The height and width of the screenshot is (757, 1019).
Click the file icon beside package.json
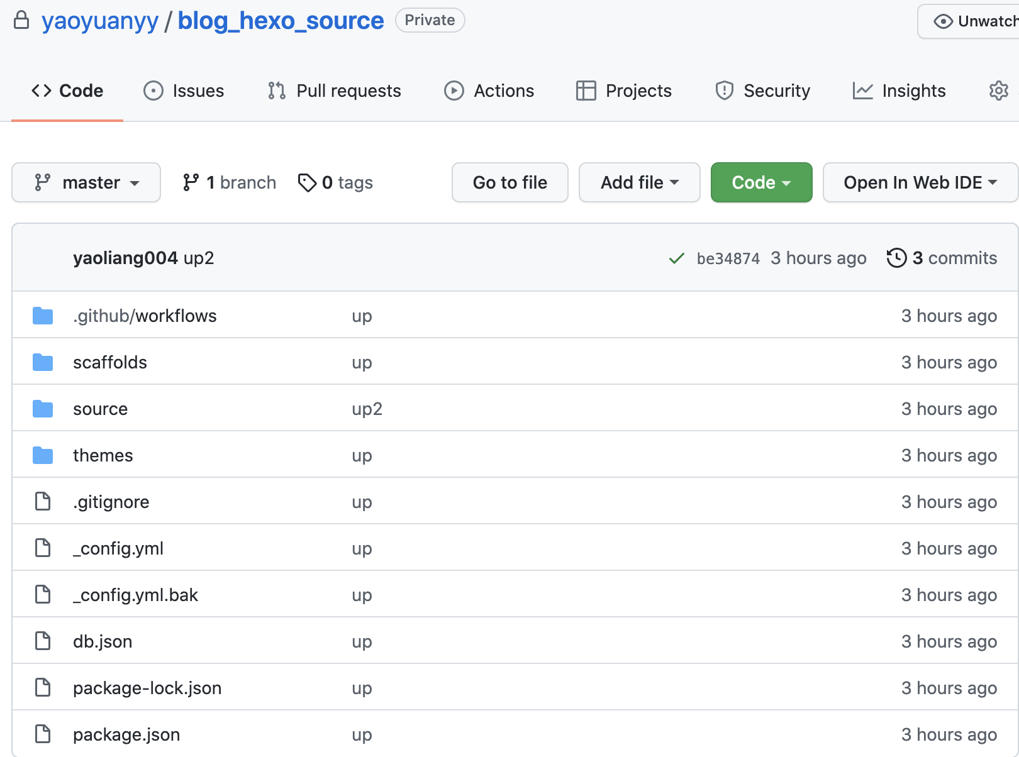[43, 734]
